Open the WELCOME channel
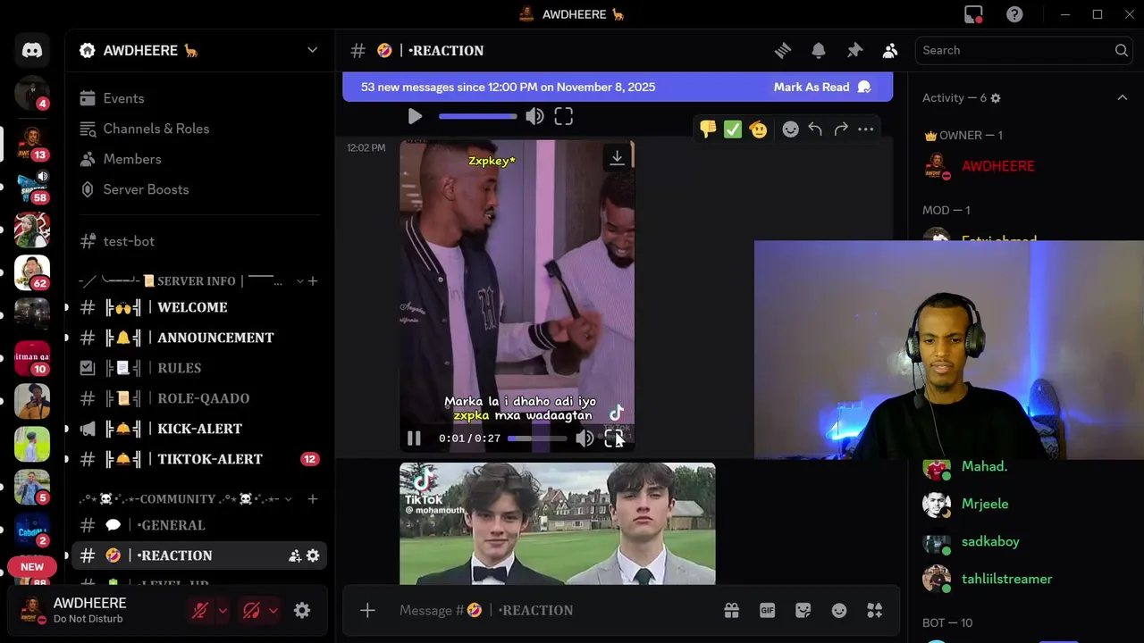Image resolution: width=1144 pixels, height=643 pixels. point(199,307)
